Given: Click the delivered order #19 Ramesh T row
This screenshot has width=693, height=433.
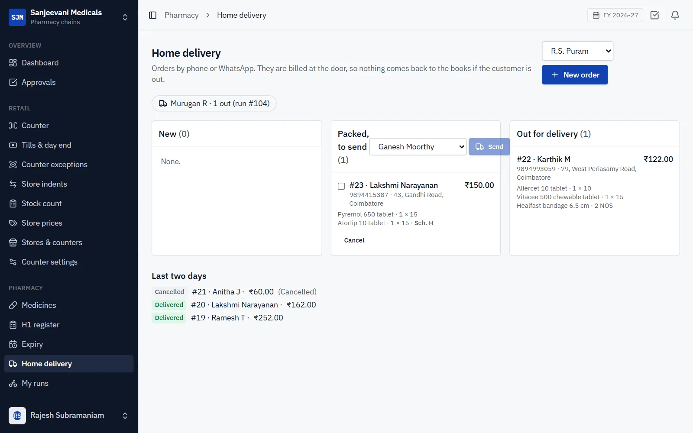Looking at the screenshot, I should click(x=217, y=318).
